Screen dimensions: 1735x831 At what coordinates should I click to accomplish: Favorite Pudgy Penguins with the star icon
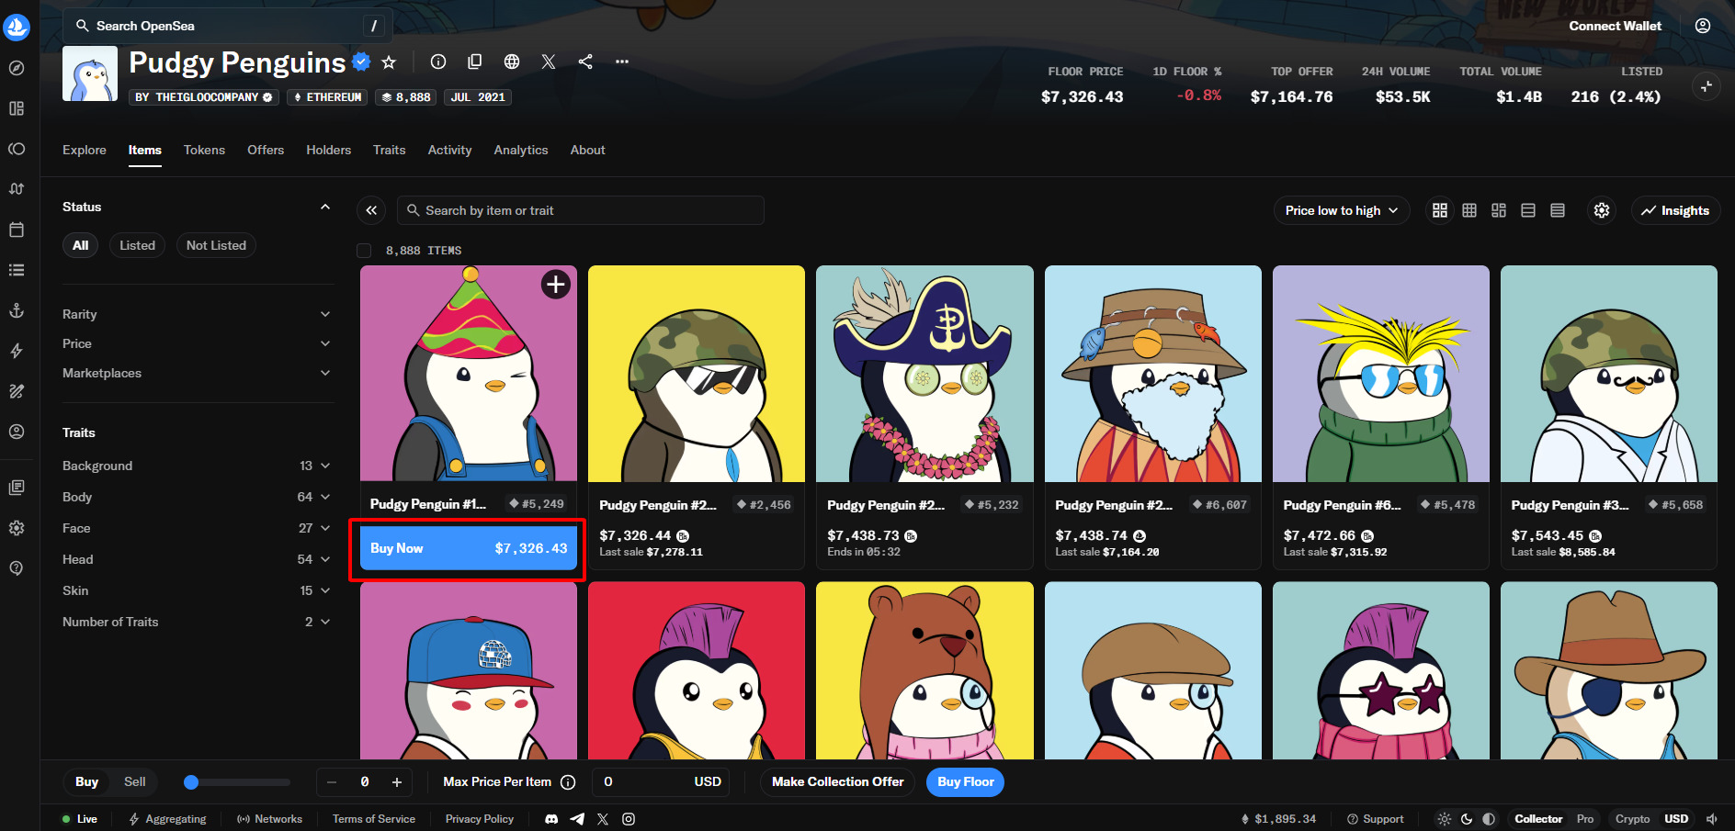(389, 62)
